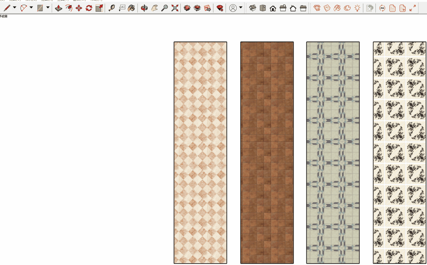Select the Rotate tool
This screenshot has width=427, height=265.
pos(89,8)
